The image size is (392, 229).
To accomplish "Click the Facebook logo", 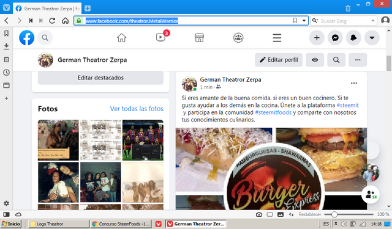I will 26,38.
